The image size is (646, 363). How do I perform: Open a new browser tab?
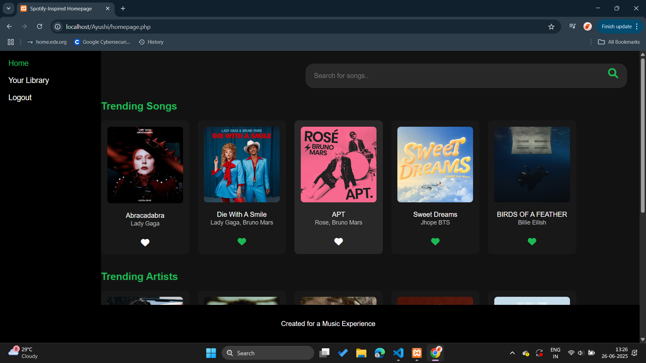click(x=123, y=8)
